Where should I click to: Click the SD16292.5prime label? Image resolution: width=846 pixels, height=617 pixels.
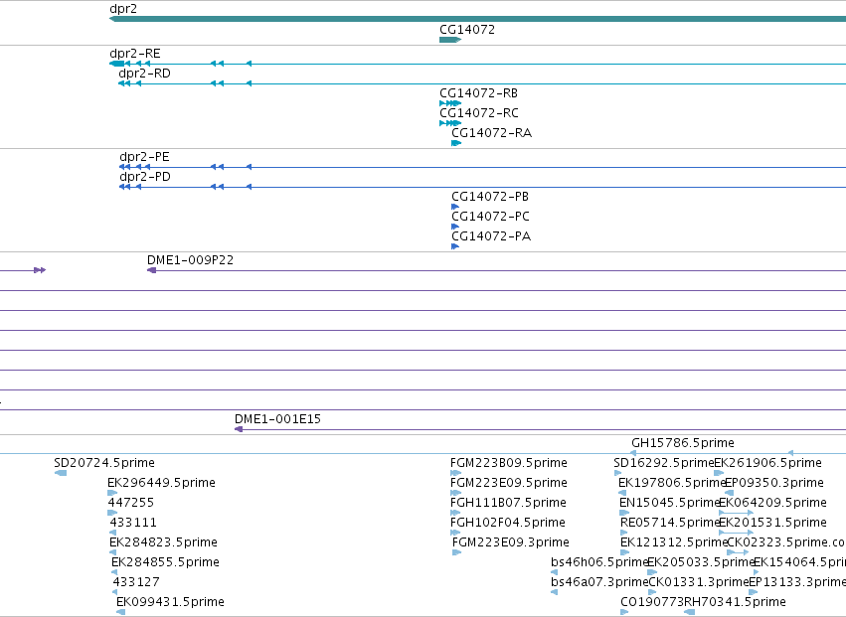pos(664,463)
